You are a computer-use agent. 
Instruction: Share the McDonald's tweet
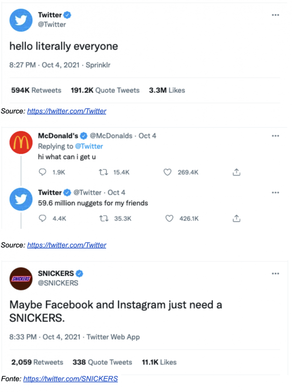click(237, 172)
